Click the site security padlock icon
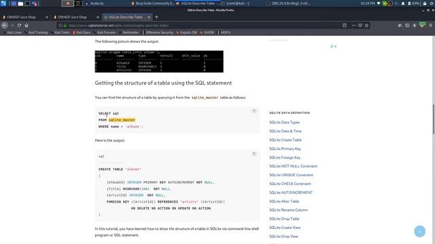The width and height of the screenshot is (435, 244). pyautogui.click(x=65, y=26)
